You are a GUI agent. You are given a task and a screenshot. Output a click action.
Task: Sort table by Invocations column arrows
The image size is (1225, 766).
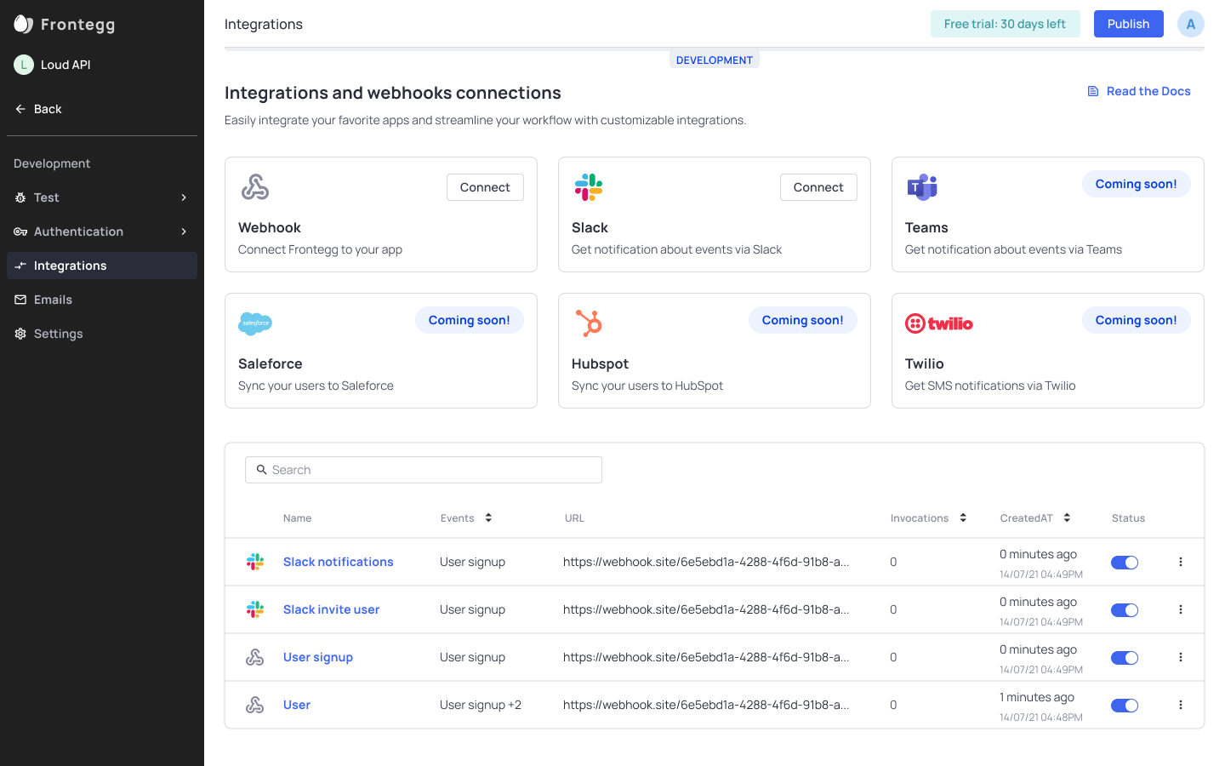(x=963, y=517)
